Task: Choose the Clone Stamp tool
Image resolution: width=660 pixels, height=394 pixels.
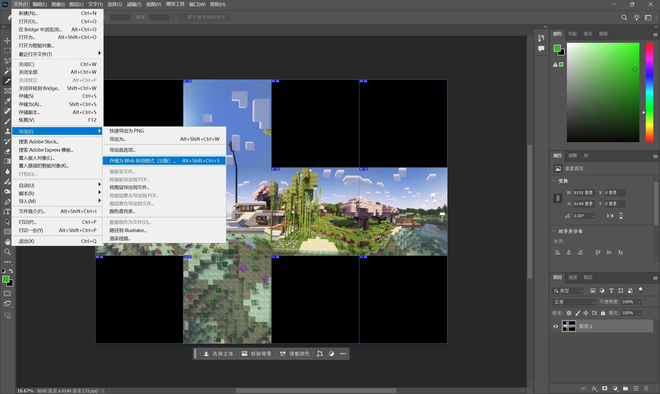Action: tap(7, 132)
